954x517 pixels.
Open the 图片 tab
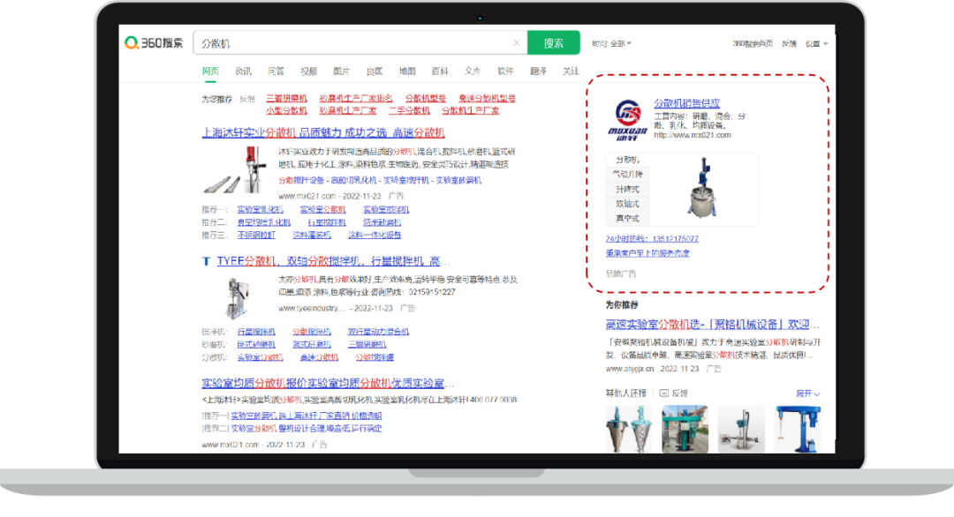(x=341, y=71)
